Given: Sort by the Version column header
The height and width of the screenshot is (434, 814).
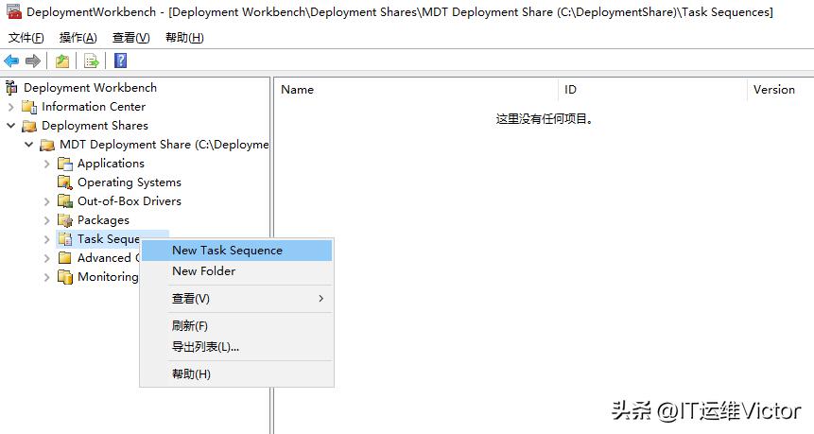Looking at the screenshot, I should (x=780, y=90).
